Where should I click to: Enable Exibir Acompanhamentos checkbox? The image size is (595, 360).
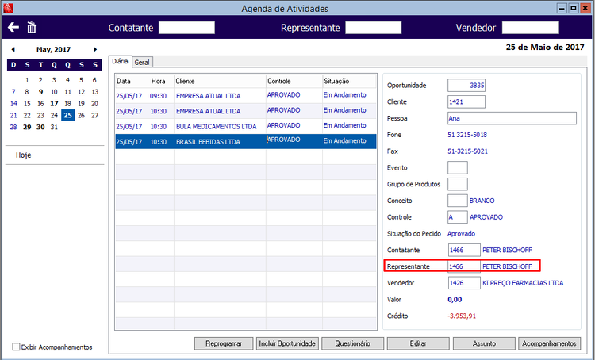coord(16,347)
